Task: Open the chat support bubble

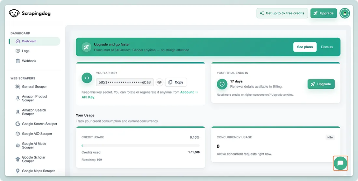Action: point(341,163)
